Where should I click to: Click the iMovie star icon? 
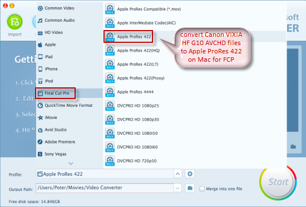point(40,117)
